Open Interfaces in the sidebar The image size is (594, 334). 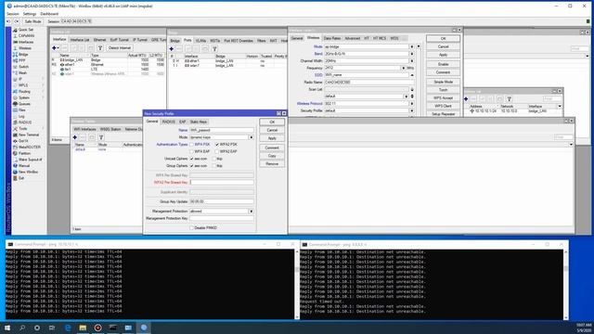pyautogui.click(x=26, y=42)
